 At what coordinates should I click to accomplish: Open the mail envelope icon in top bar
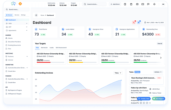pyautogui.click(x=137, y=4)
